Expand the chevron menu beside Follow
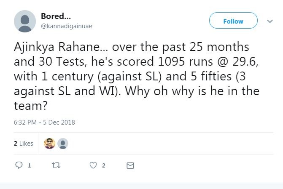This screenshot has height=189, width=283. click(x=270, y=21)
